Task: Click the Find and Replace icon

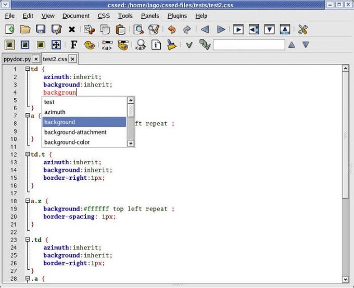Action: (154, 30)
